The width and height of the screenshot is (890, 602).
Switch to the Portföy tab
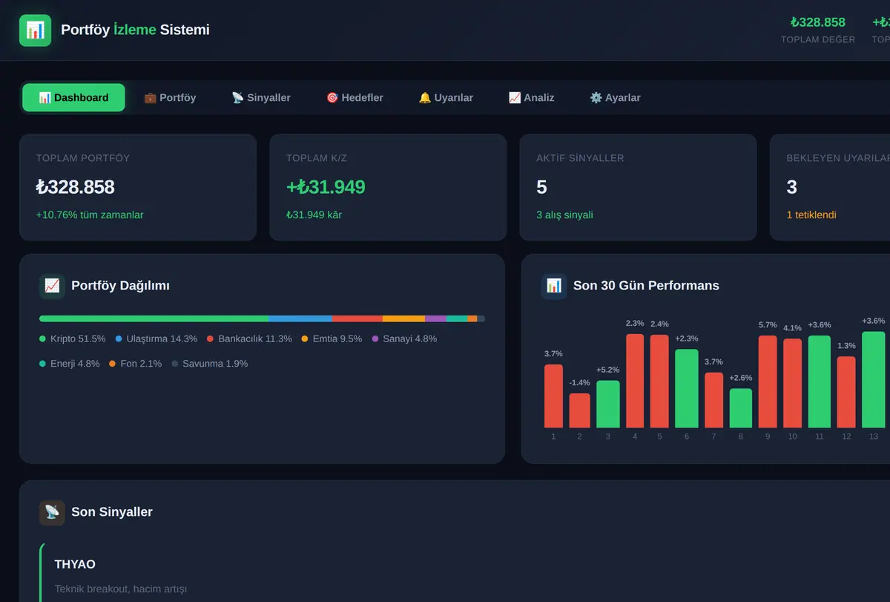point(170,98)
